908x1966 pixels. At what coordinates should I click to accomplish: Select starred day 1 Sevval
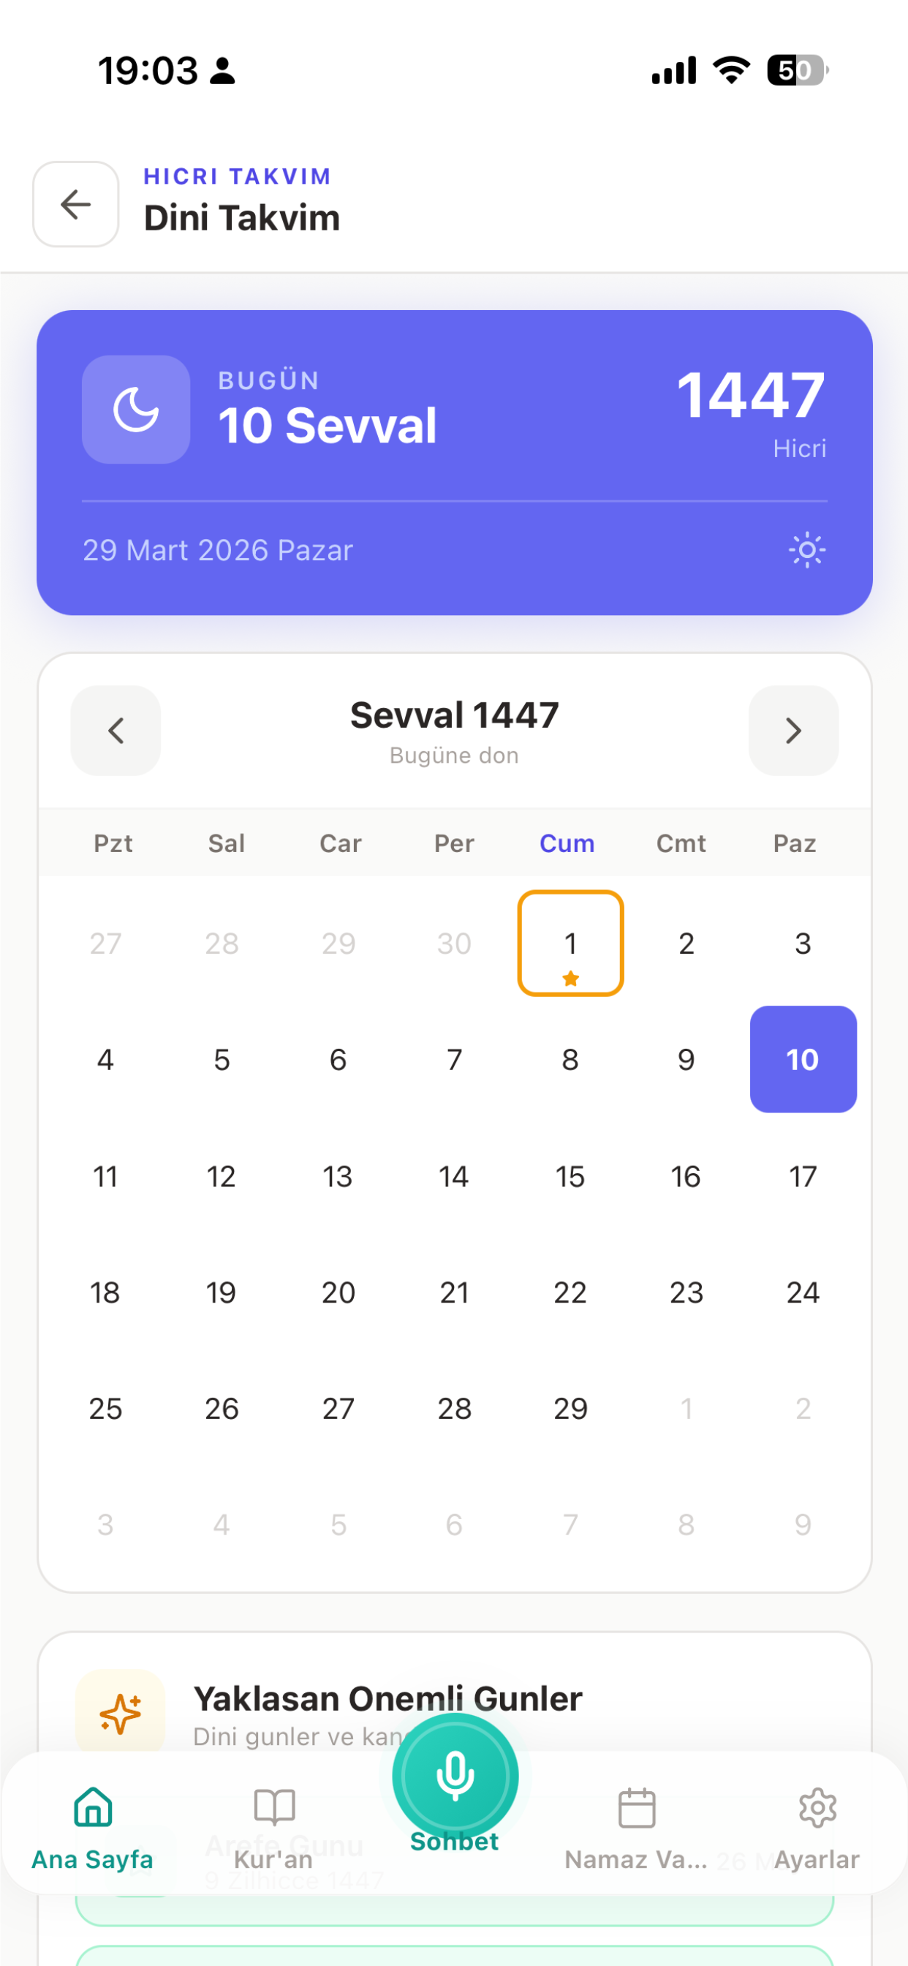click(571, 944)
